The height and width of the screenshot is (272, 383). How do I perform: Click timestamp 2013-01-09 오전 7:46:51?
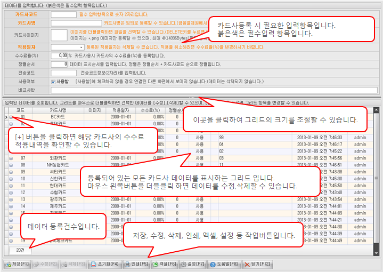tap(320, 165)
